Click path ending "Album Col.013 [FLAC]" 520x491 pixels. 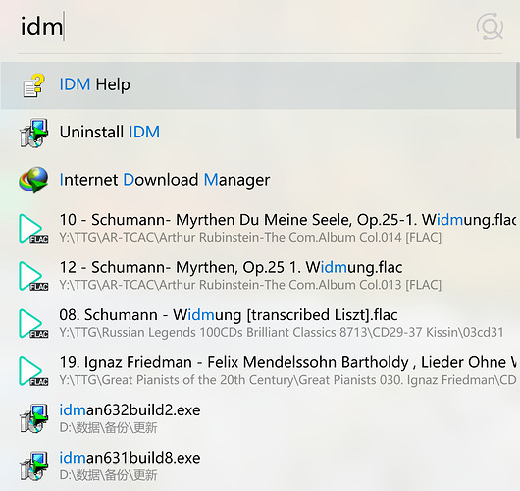(x=250, y=285)
